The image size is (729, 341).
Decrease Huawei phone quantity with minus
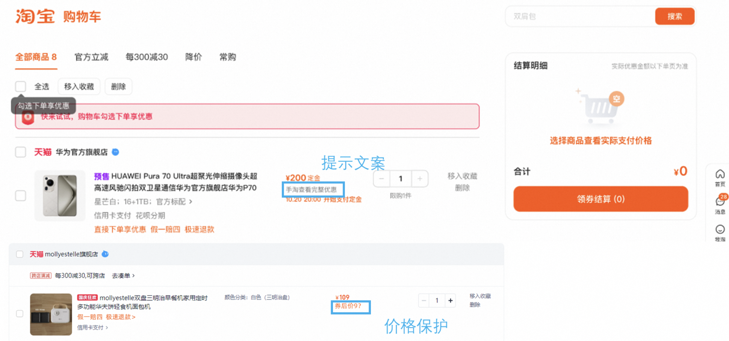tap(382, 178)
